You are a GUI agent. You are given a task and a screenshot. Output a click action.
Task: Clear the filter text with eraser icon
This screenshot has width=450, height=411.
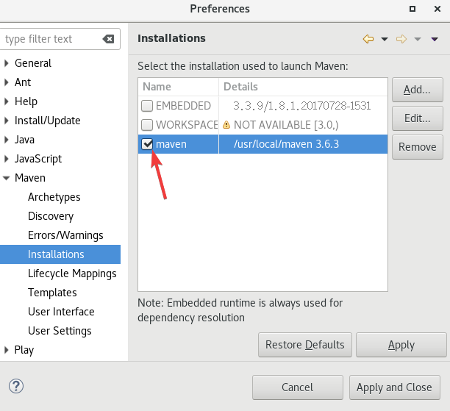click(108, 39)
